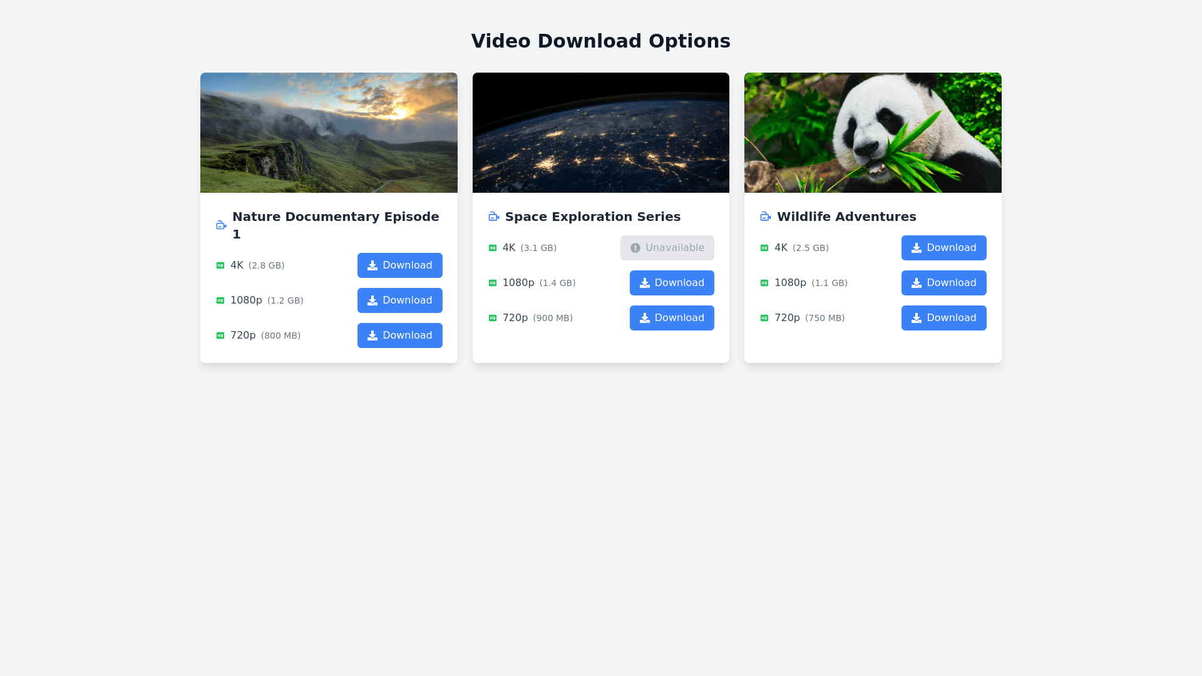The image size is (1202, 676).
Task: Click HD badge icon next to Space 4K
Action: pos(493,248)
